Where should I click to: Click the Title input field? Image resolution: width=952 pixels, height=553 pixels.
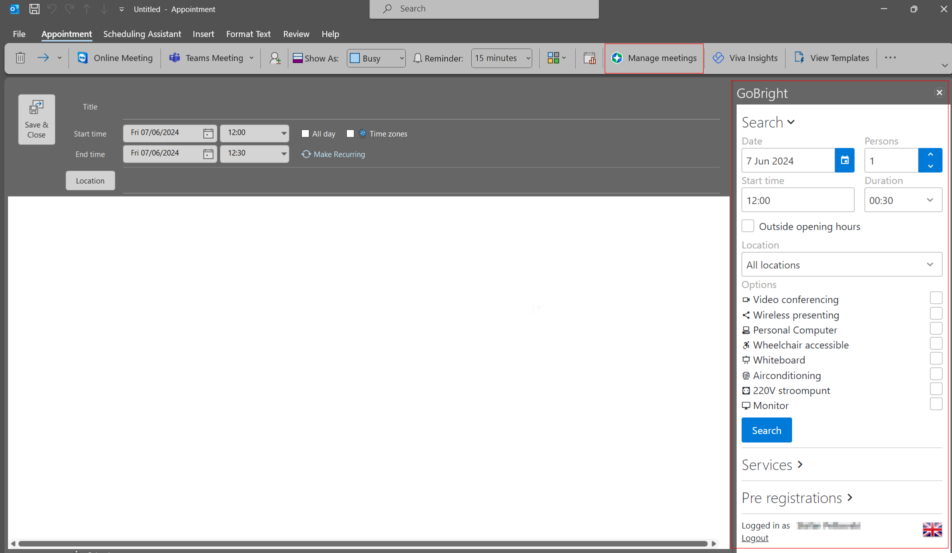click(x=421, y=107)
